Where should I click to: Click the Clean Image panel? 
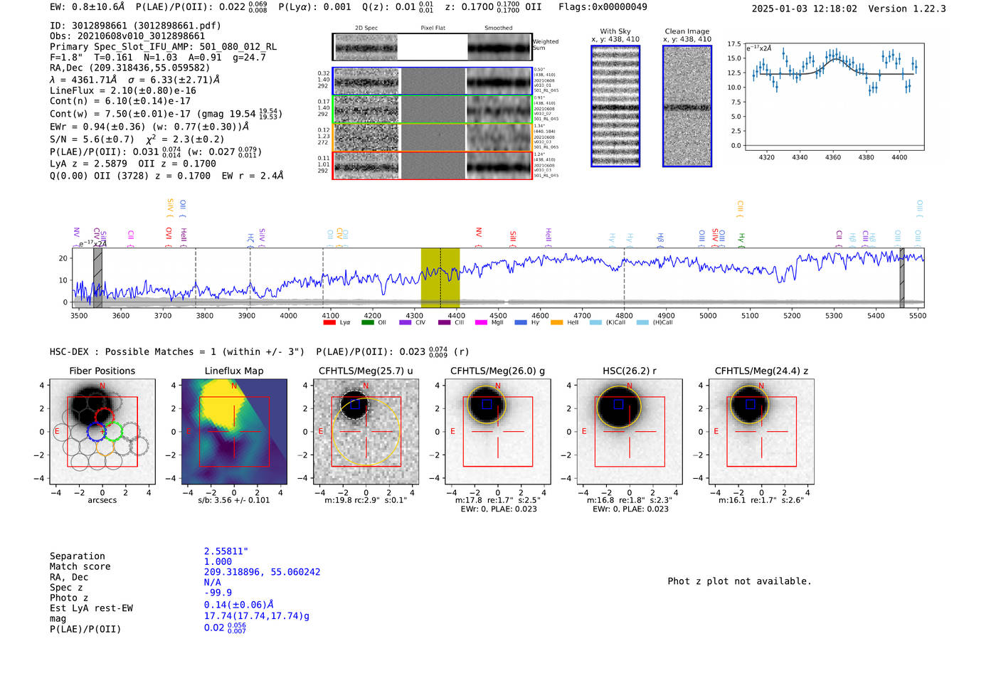tap(687, 106)
